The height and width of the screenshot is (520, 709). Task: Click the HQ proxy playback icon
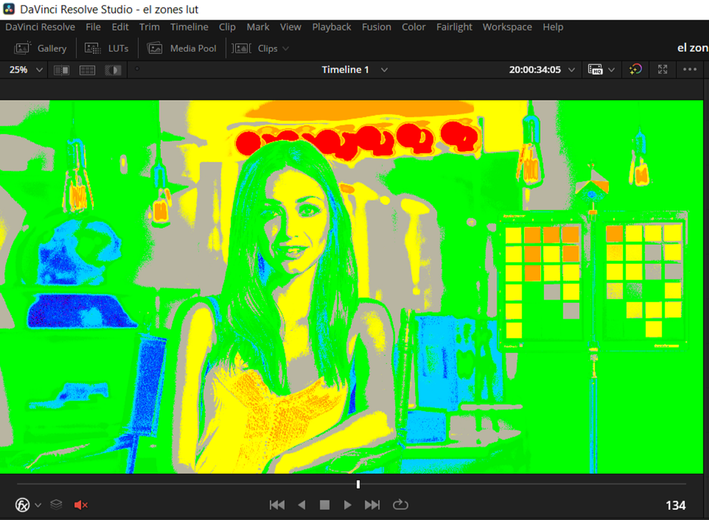[595, 70]
